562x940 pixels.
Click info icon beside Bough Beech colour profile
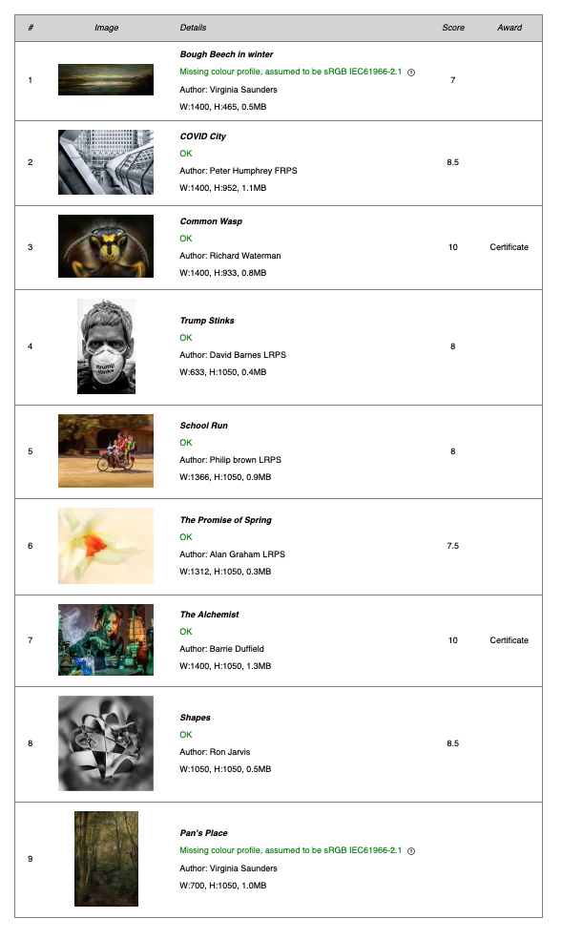click(411, 73)
